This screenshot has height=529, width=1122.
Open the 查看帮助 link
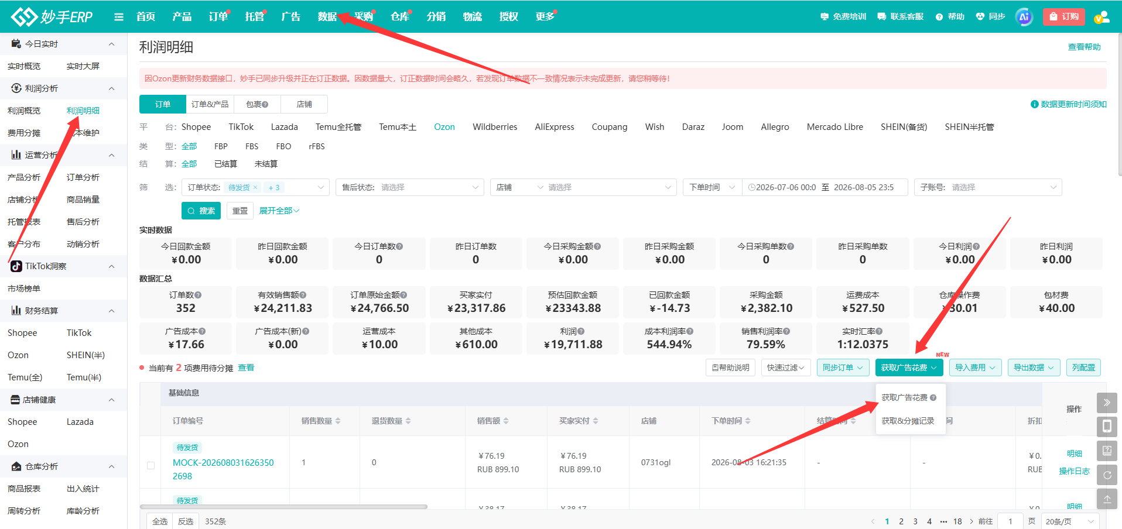pyautogui.click(x=1085, y=47)
